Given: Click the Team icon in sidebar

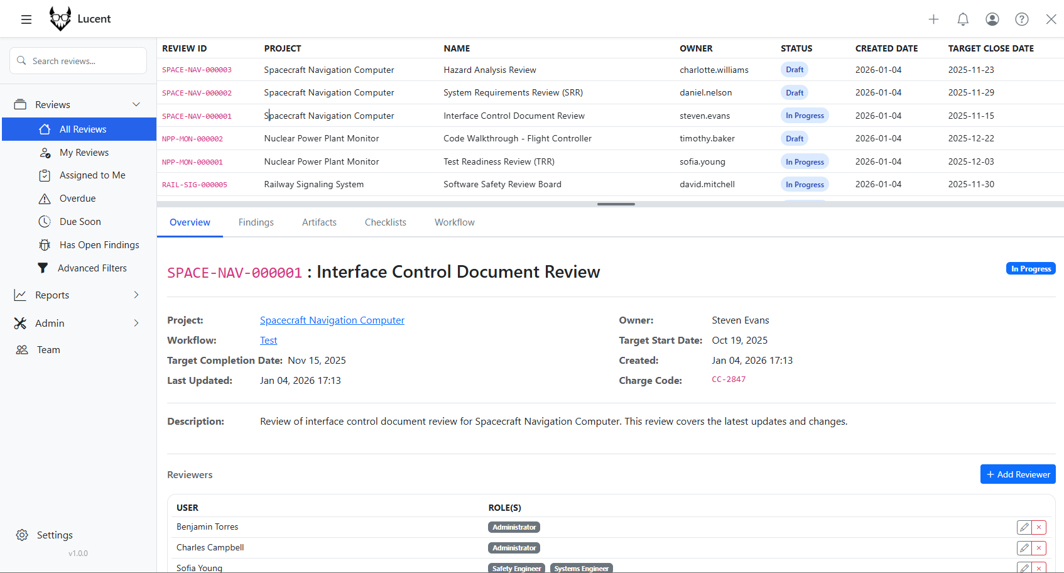Looking at the screenshot, I should (x=22, y=349).
